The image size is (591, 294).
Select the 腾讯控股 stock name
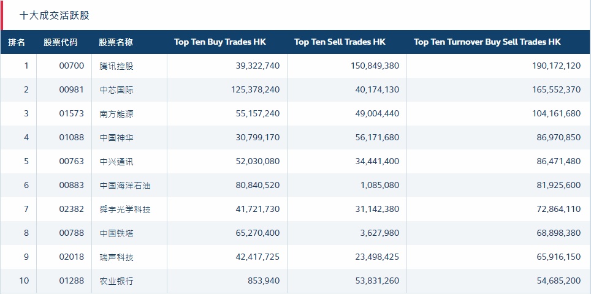click(116, 66)
